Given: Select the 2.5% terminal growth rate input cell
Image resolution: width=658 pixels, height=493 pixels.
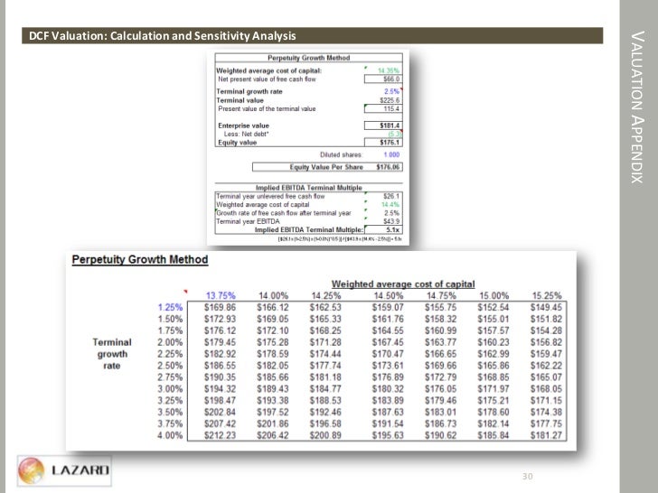Looking at the screenshot, I should 390,91.
